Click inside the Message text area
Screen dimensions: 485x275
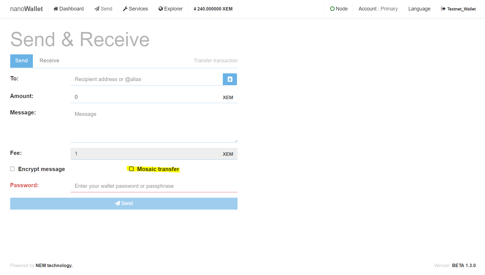pos(154,125)
